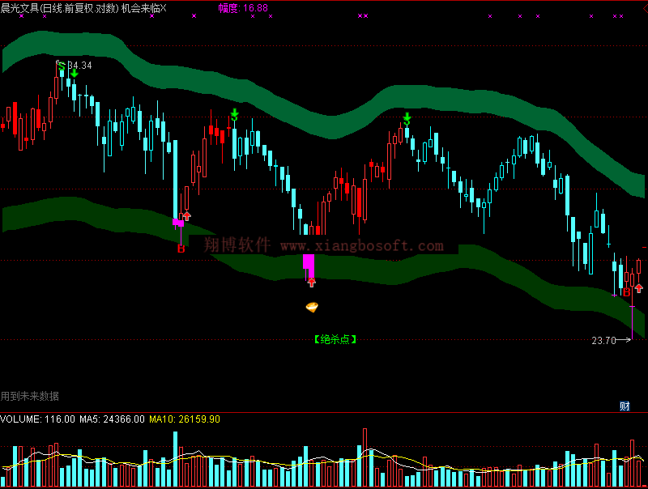The height and width of the screenshot is (489, 648).
Task: Click the 23.70 low price label
Action: (603, 340)
